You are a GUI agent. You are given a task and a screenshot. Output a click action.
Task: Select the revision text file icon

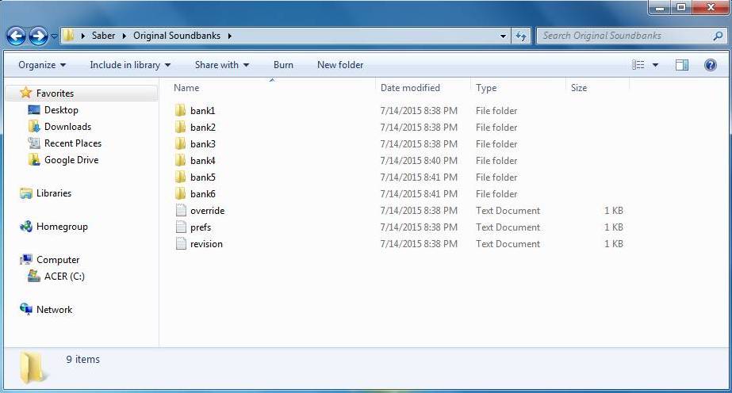click(181, 244)
